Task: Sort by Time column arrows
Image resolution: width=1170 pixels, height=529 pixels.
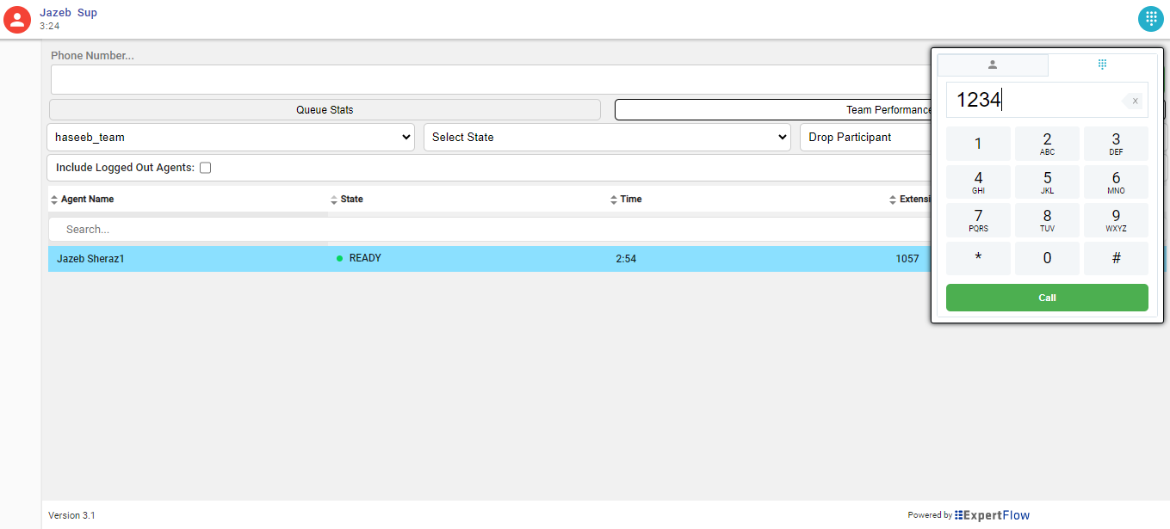Action: 614,200
